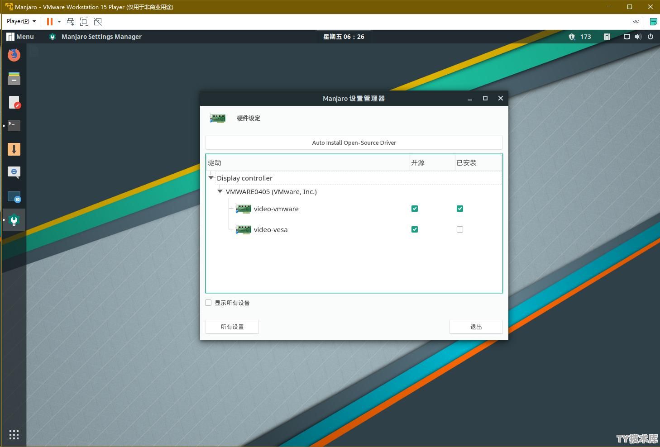
Task: Select the video-vesa driver row
Action: tap(354, 229)
